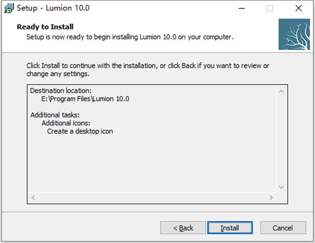This screenshot has width=315, height=243.
Task: Cancel the Lumion installation
Action: point(283,228)
